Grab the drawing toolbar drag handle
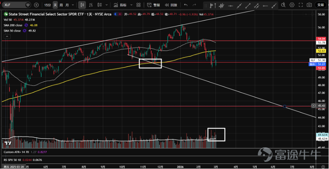329x169 pixels. [x=206, y=6]
